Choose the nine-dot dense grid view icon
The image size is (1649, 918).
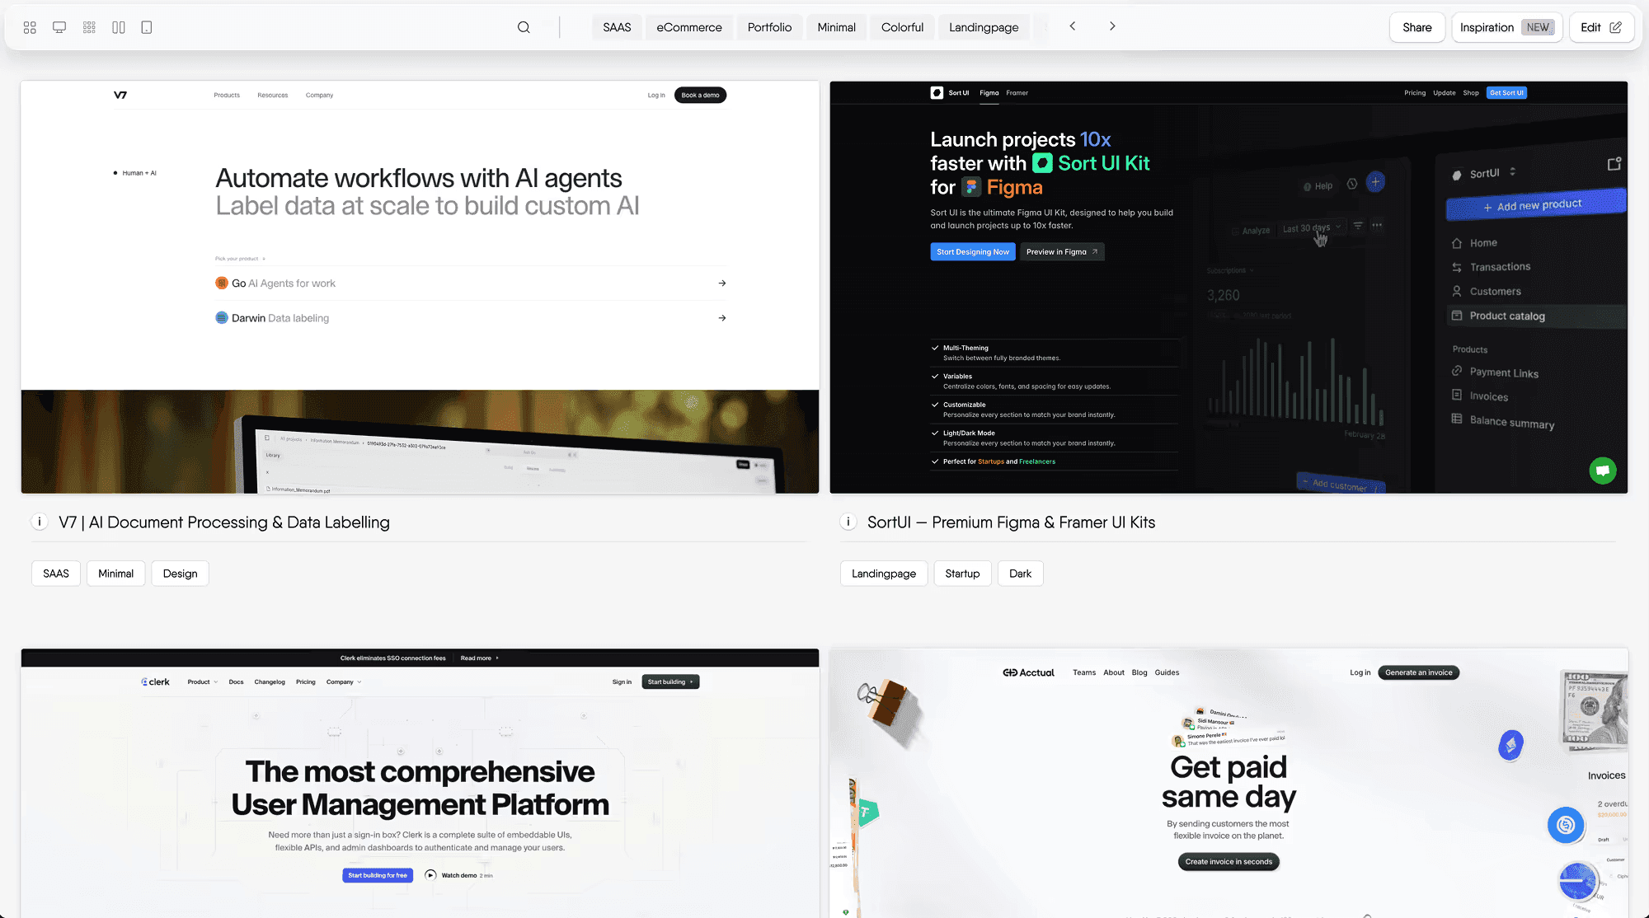89,27
